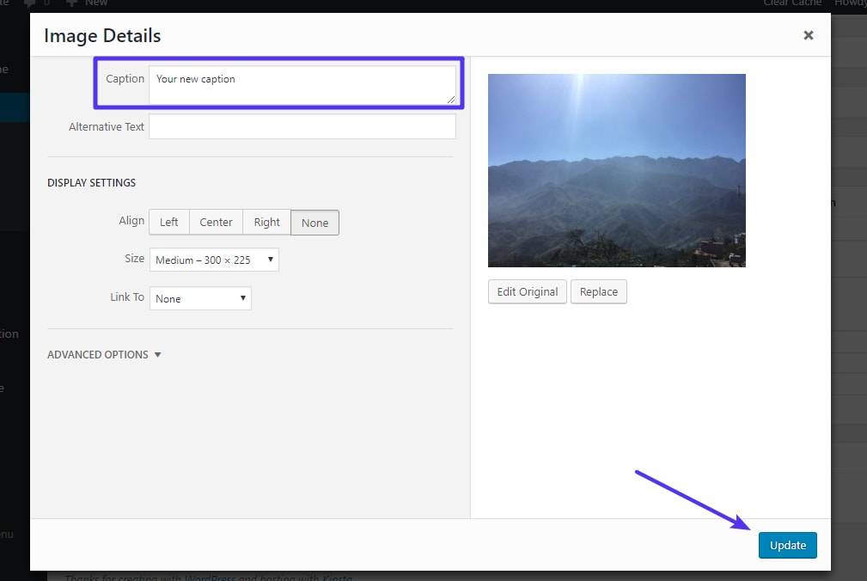Open the Size dropdown showing Medium

point(214,260)
